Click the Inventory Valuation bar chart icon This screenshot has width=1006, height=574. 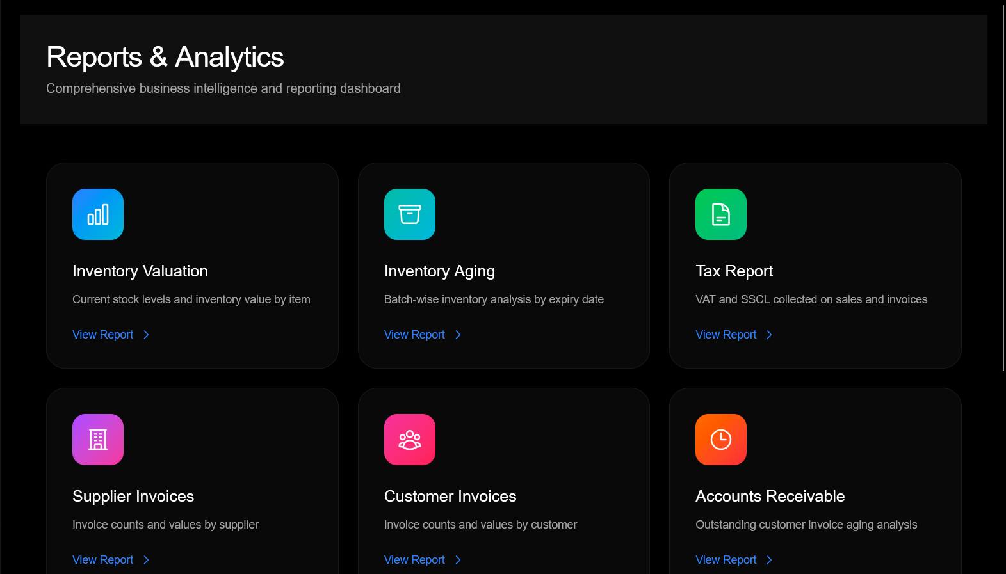98,214
